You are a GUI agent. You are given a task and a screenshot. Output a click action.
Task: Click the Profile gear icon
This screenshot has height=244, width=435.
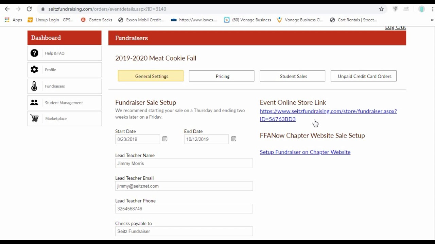click(x=34, y=69)
